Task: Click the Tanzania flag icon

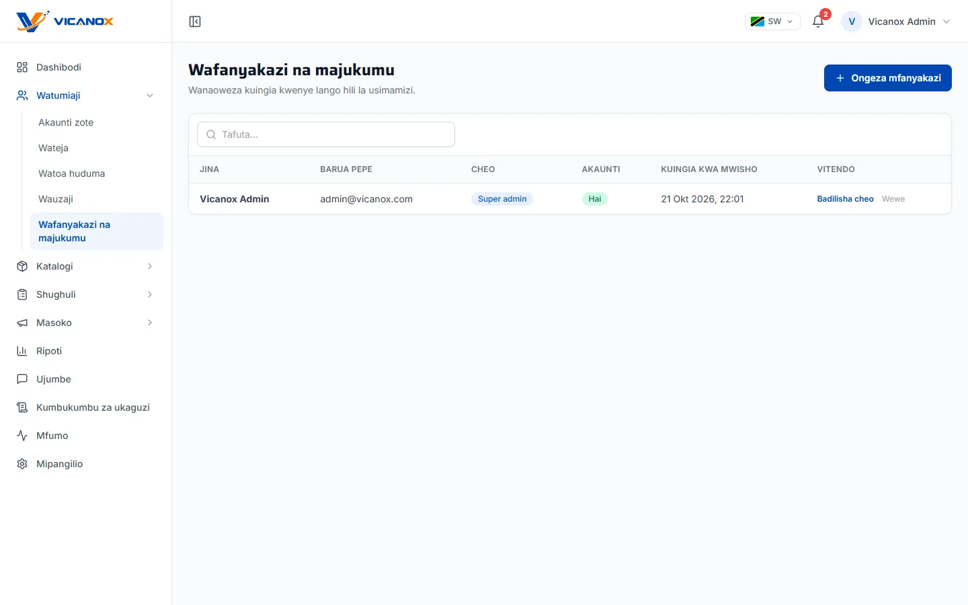Action: pos(757,22)
